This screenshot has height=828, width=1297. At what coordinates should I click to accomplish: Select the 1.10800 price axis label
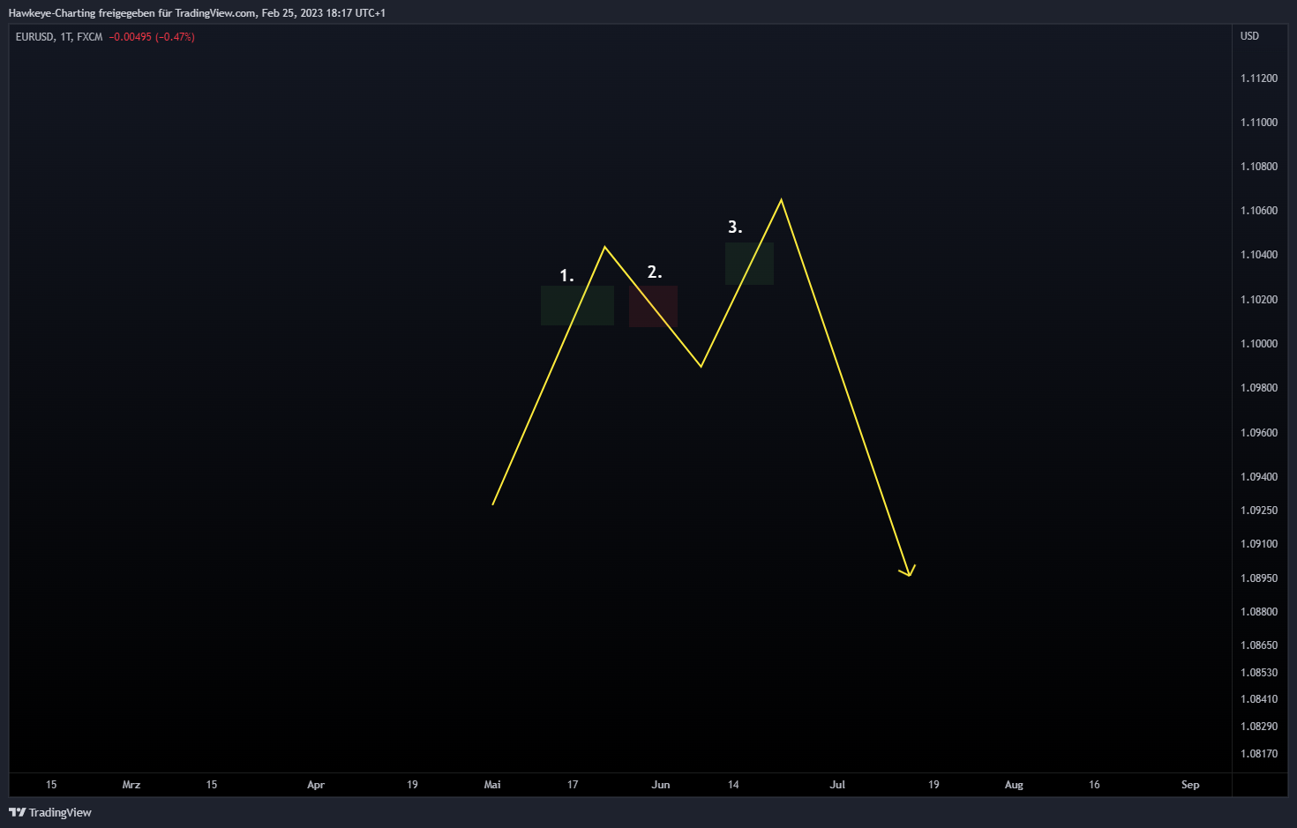pyautogui.click(x=1259, y=167)
